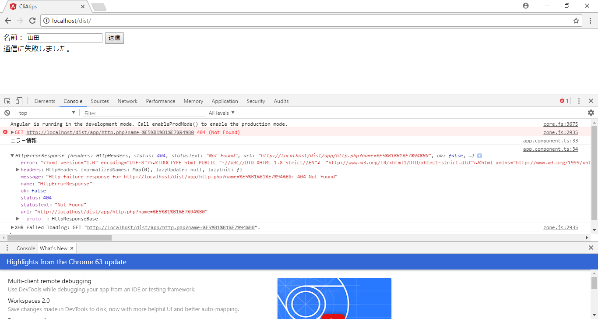Follow the GET error URL link
The height and width of the screenshot is (319, 598).
pyautogui.click(x=110, y=132)
